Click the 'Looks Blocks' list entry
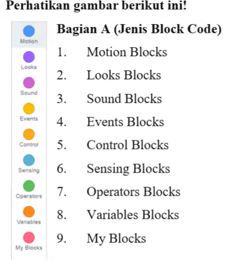 click(x=124, y=75)
